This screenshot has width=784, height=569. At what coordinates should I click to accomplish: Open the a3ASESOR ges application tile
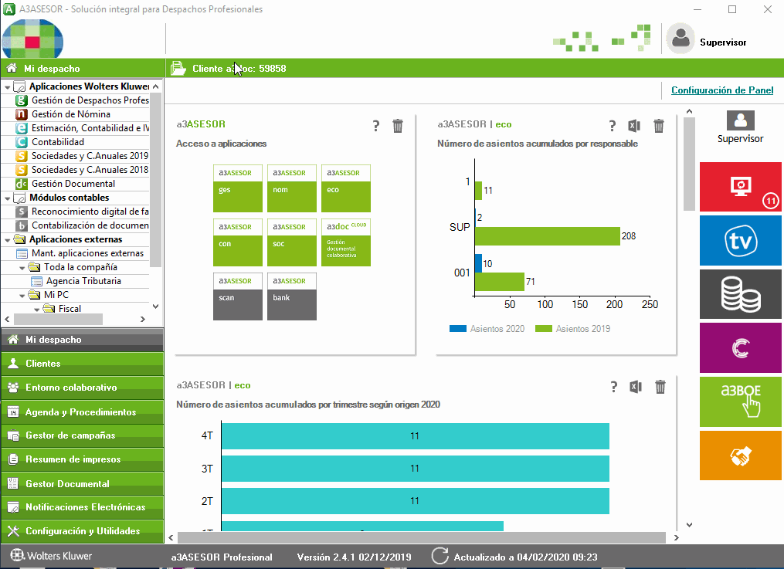point(237,188)
